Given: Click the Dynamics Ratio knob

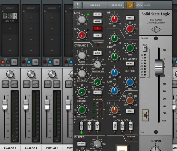Looking at the screenshot, I should tap(82, 55).
